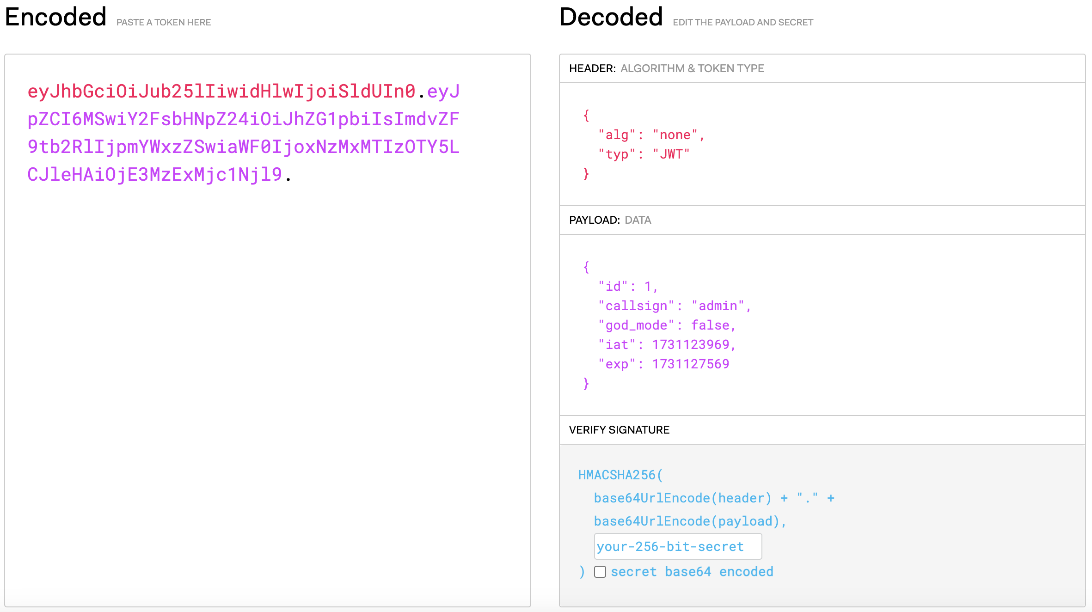The width and height of the screenshot is (1092, 612).
Task: Click the VERIFY SIGNATURE section label
Action: tap(619, 430)
